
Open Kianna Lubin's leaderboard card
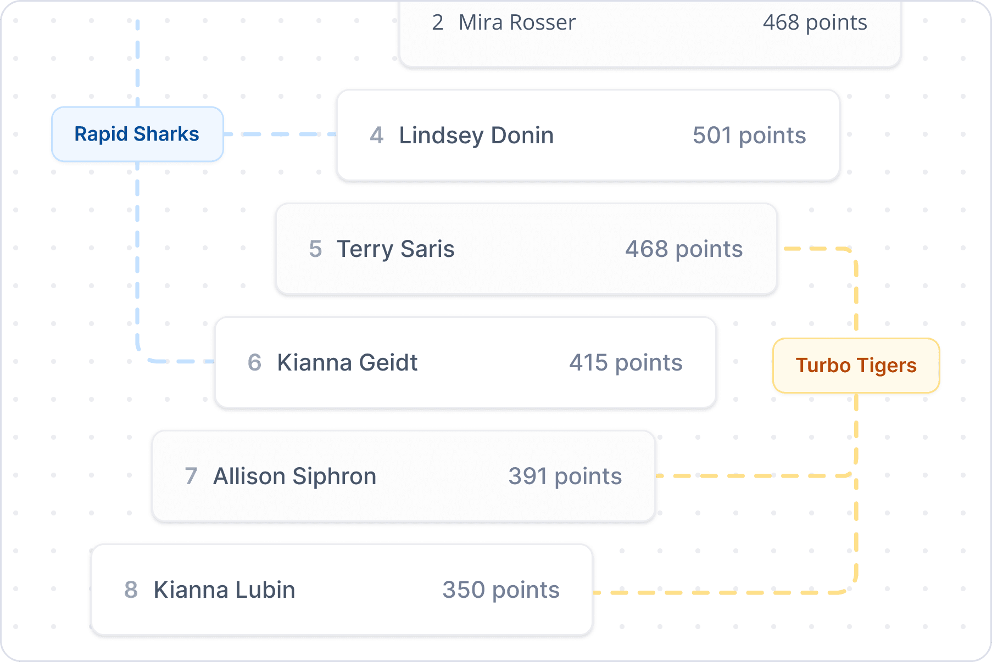click(x=342, y=590)
